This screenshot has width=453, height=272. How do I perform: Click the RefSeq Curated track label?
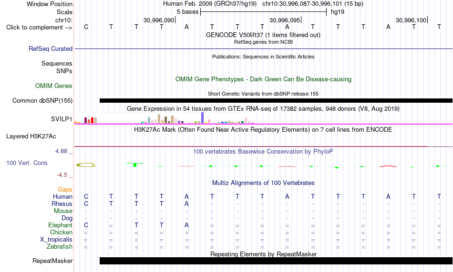click(x=51, y=49)
